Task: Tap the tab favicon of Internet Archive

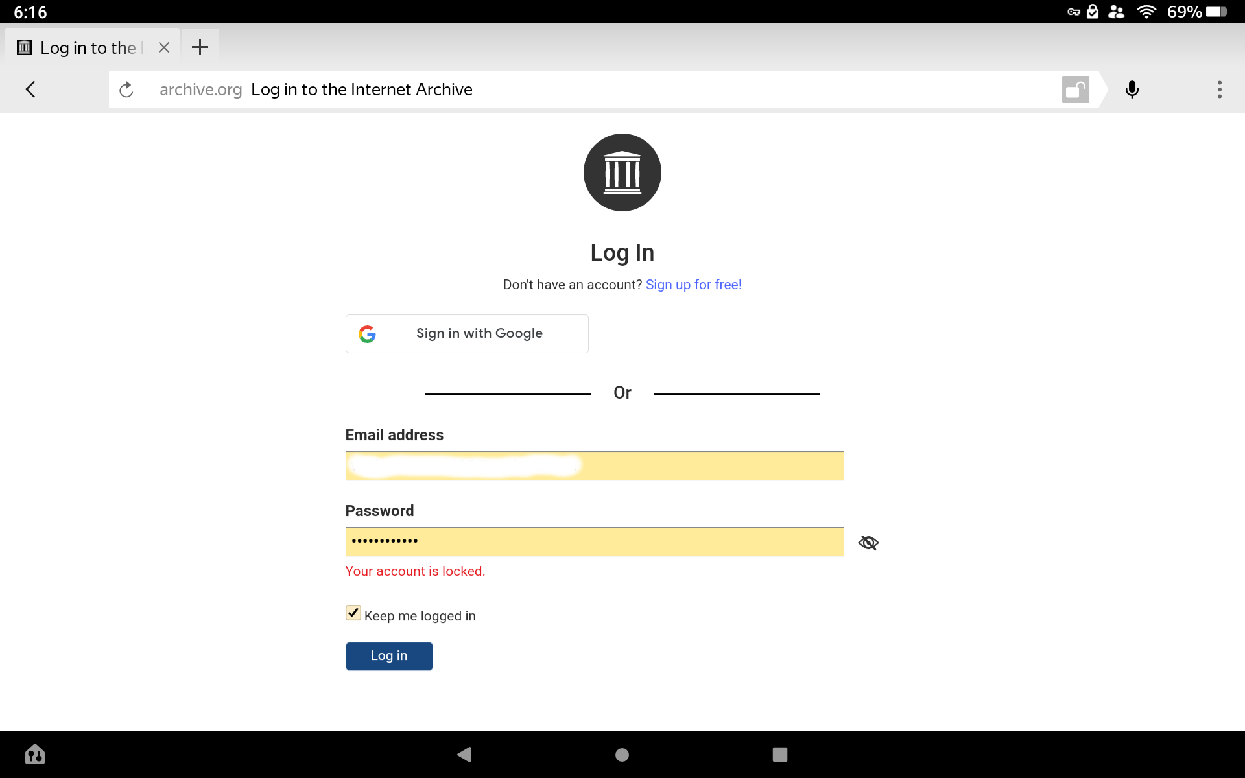Action: [25, 47]
